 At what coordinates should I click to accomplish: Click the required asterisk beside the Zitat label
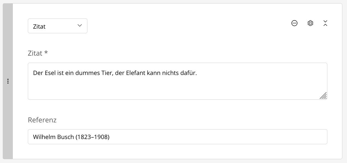click(46, 53)
